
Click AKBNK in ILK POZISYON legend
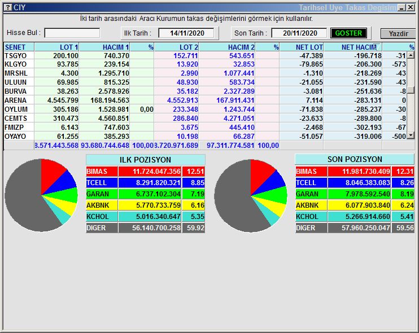click(x=102, y=205)
